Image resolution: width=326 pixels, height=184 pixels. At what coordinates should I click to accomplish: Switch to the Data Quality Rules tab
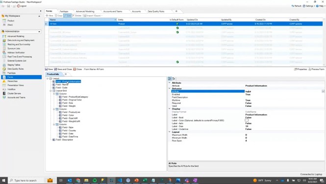(156, 11)
